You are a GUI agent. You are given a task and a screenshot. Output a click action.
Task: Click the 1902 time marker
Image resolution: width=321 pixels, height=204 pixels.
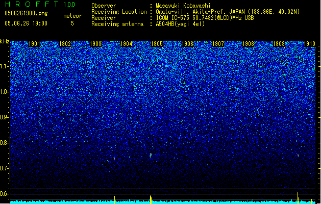(x=65, y=44)
